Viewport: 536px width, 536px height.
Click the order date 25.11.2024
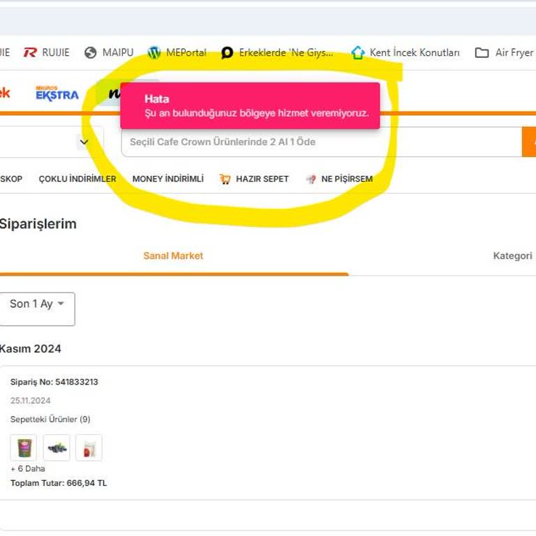[31, 401]
